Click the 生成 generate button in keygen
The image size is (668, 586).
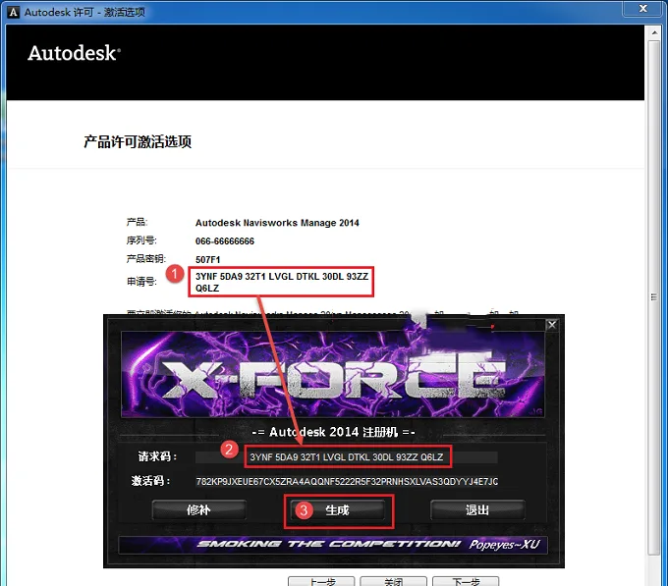[337, 509]
